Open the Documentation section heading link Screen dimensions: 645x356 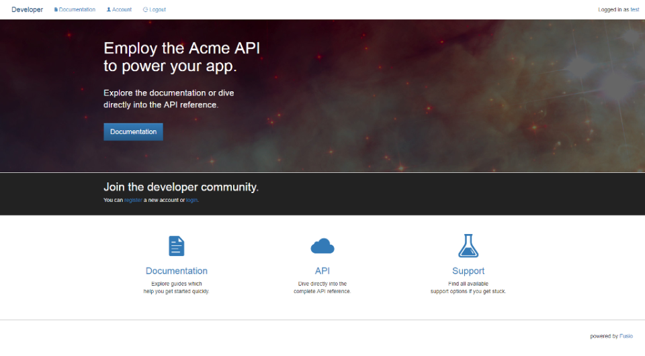coord(176,271)
